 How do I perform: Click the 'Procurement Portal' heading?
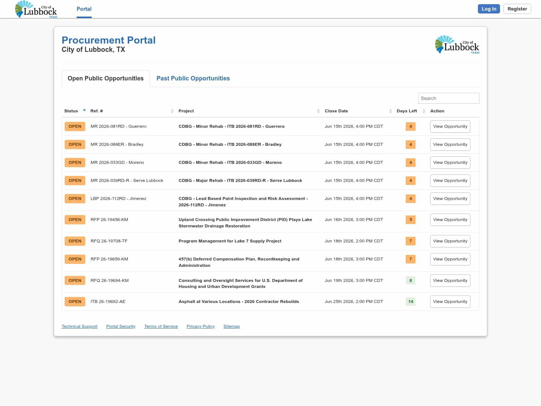[x=109, y=40]
